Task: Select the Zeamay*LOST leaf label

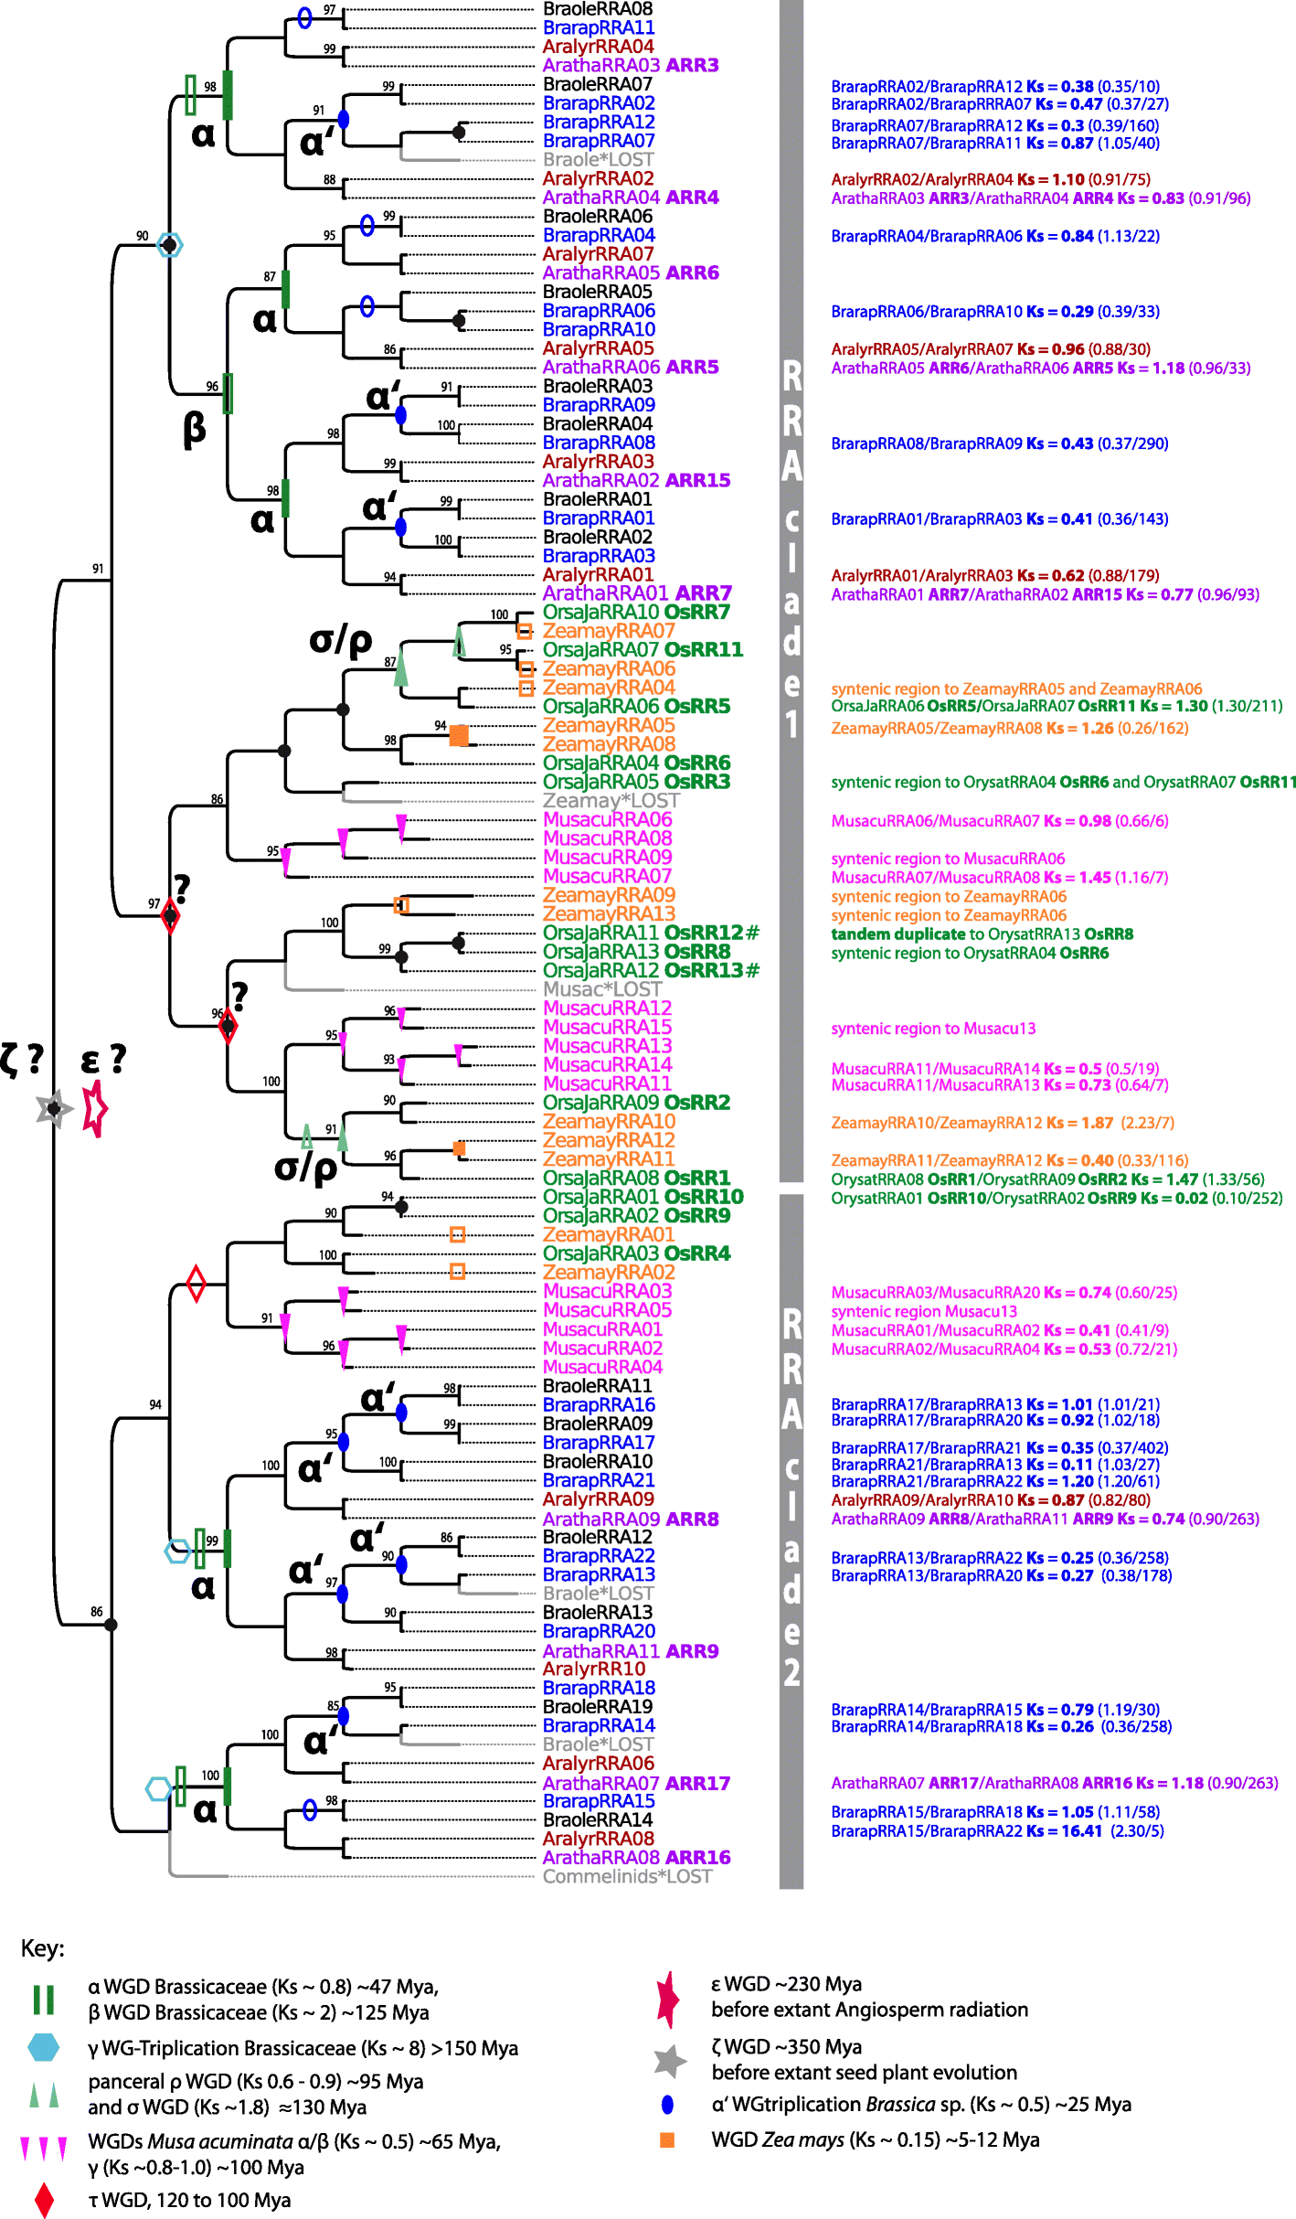Action: [x=611, y=800]
